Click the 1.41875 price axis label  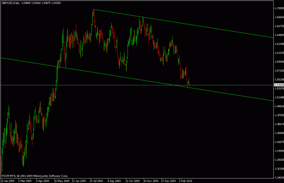click(x=279, y=142)
